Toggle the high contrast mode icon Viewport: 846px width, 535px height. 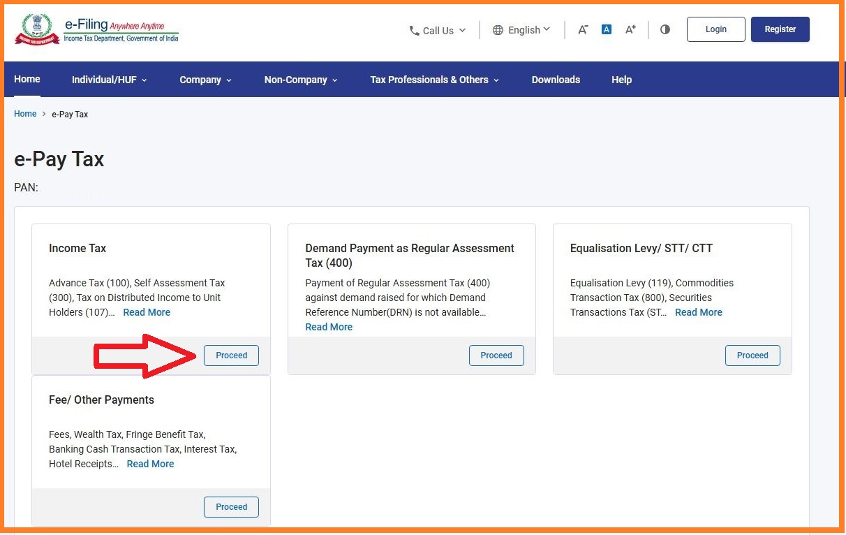[x=665, y=29]
